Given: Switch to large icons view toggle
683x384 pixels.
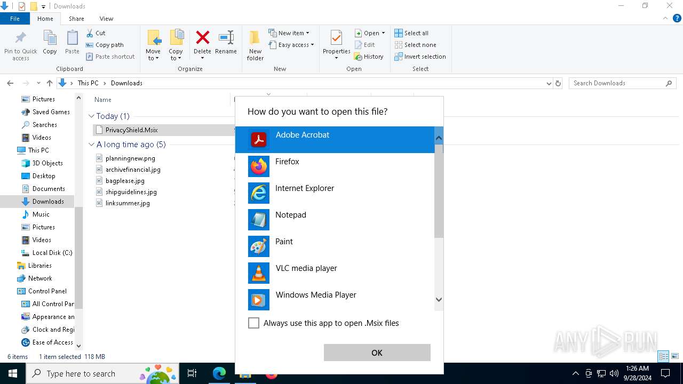Looking at the screenshot, I should pos(675,356).
